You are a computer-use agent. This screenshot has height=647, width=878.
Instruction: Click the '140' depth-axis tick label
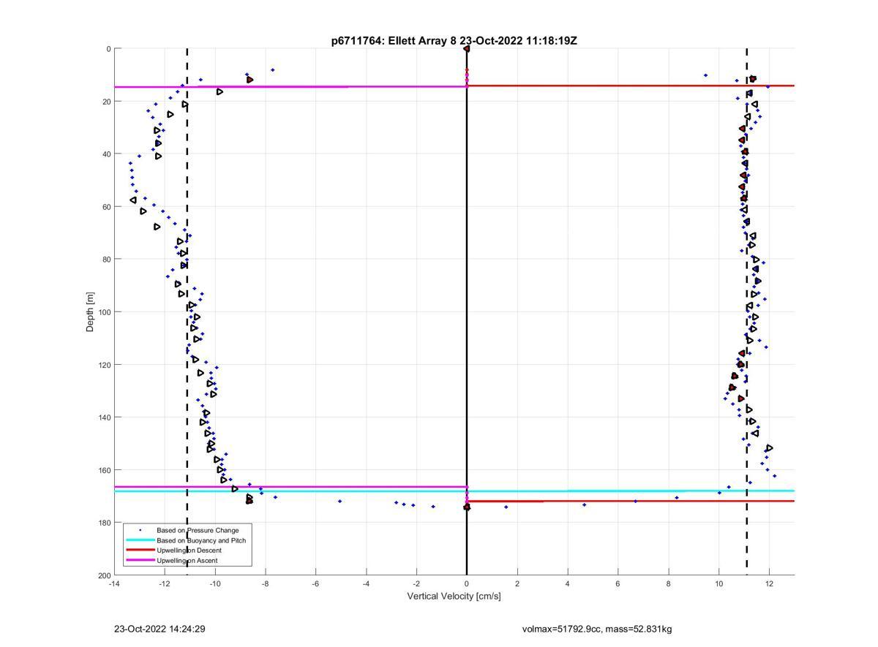point(104,417)
